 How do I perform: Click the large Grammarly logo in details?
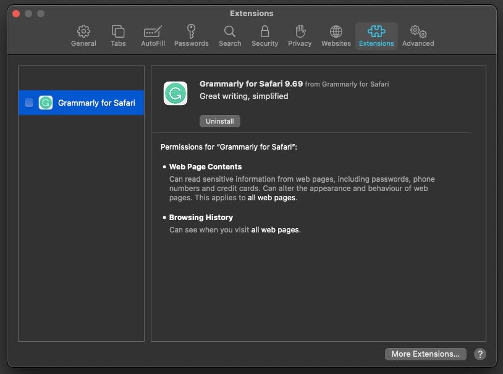tap(175, 93)
